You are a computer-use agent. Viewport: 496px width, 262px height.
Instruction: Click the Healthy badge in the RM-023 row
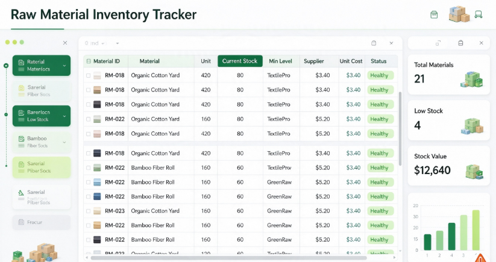coord(380,211)
